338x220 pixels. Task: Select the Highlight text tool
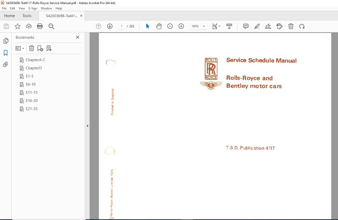pos(257,26)
